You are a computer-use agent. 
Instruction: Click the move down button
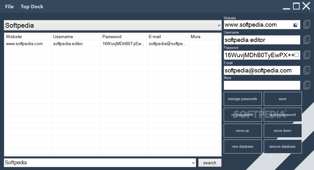[x=283, y=131]
